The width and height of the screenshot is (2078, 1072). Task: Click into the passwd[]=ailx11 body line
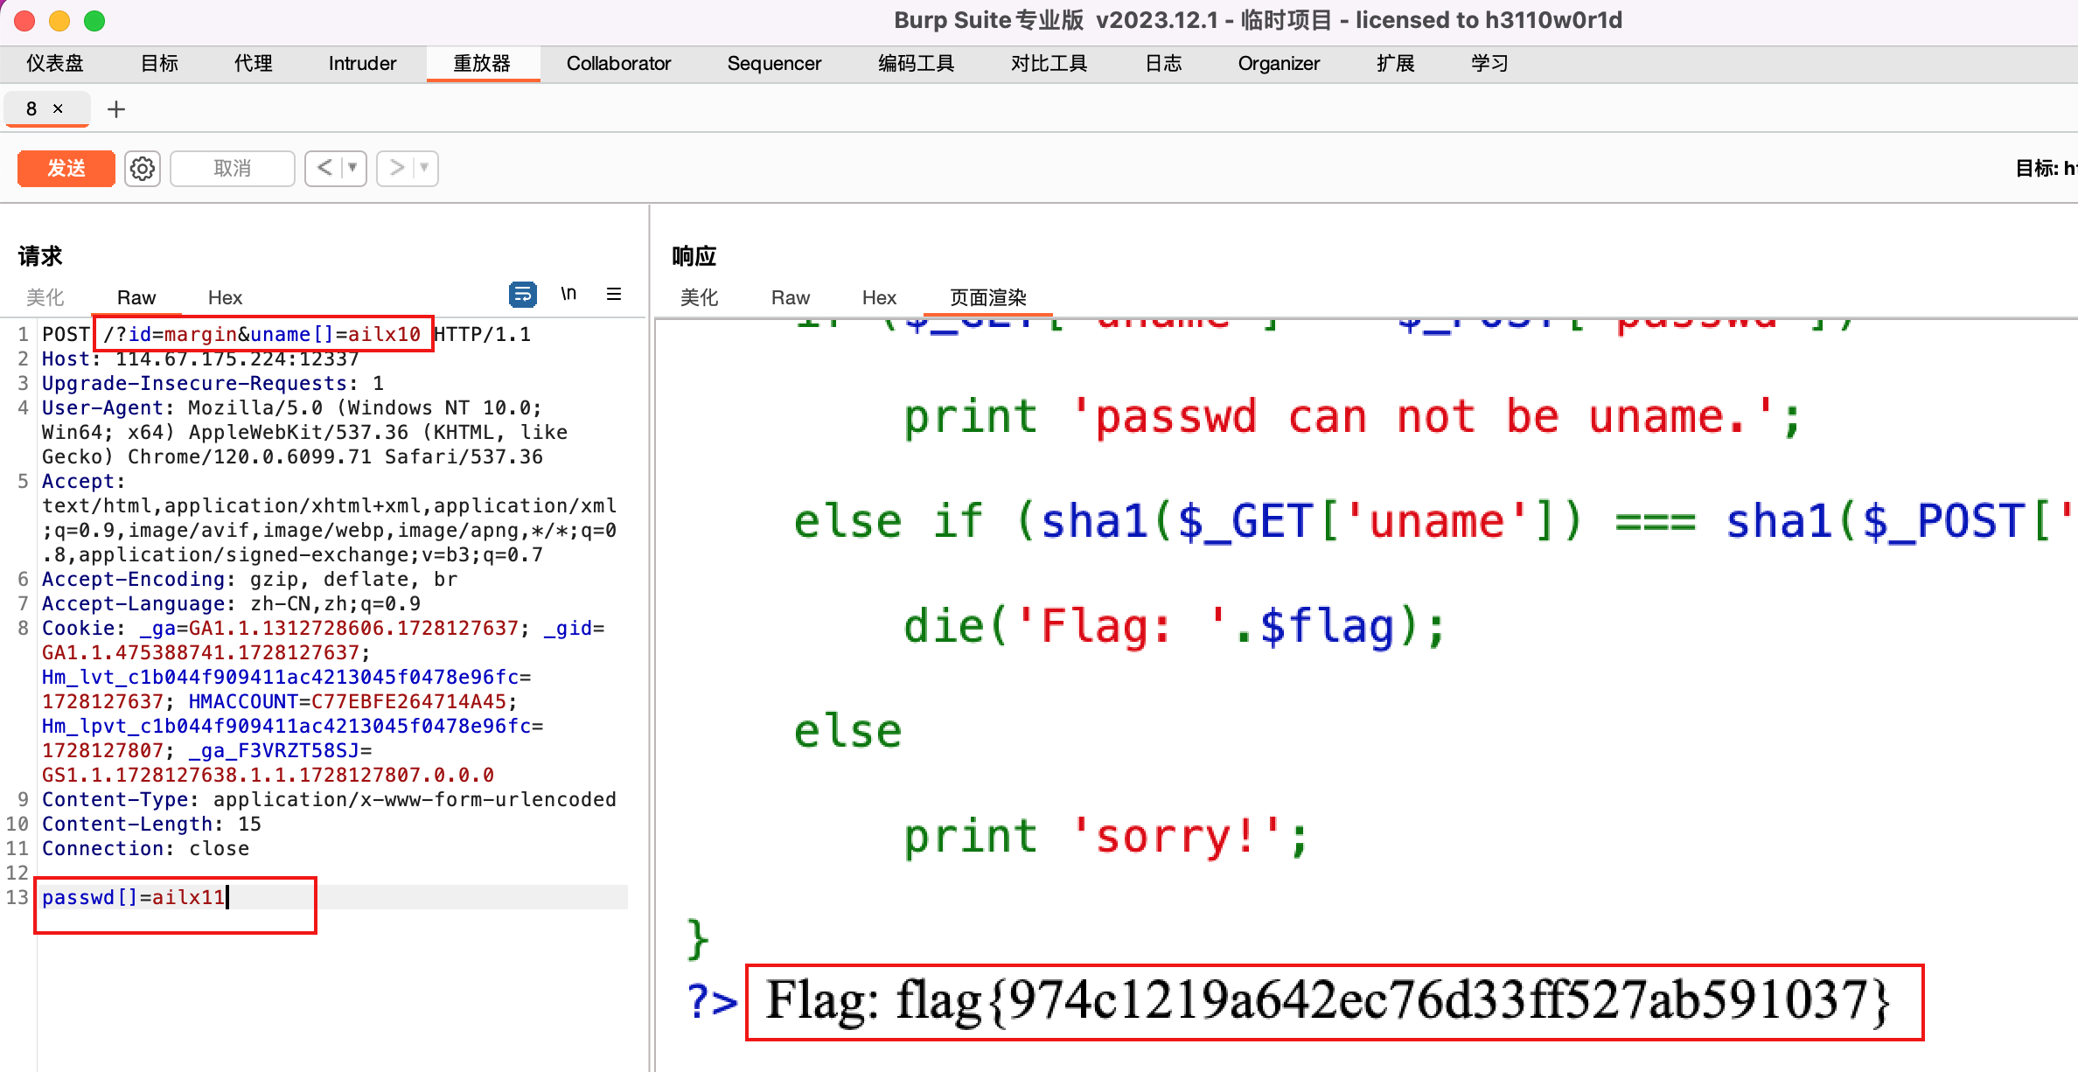[133, 897]
